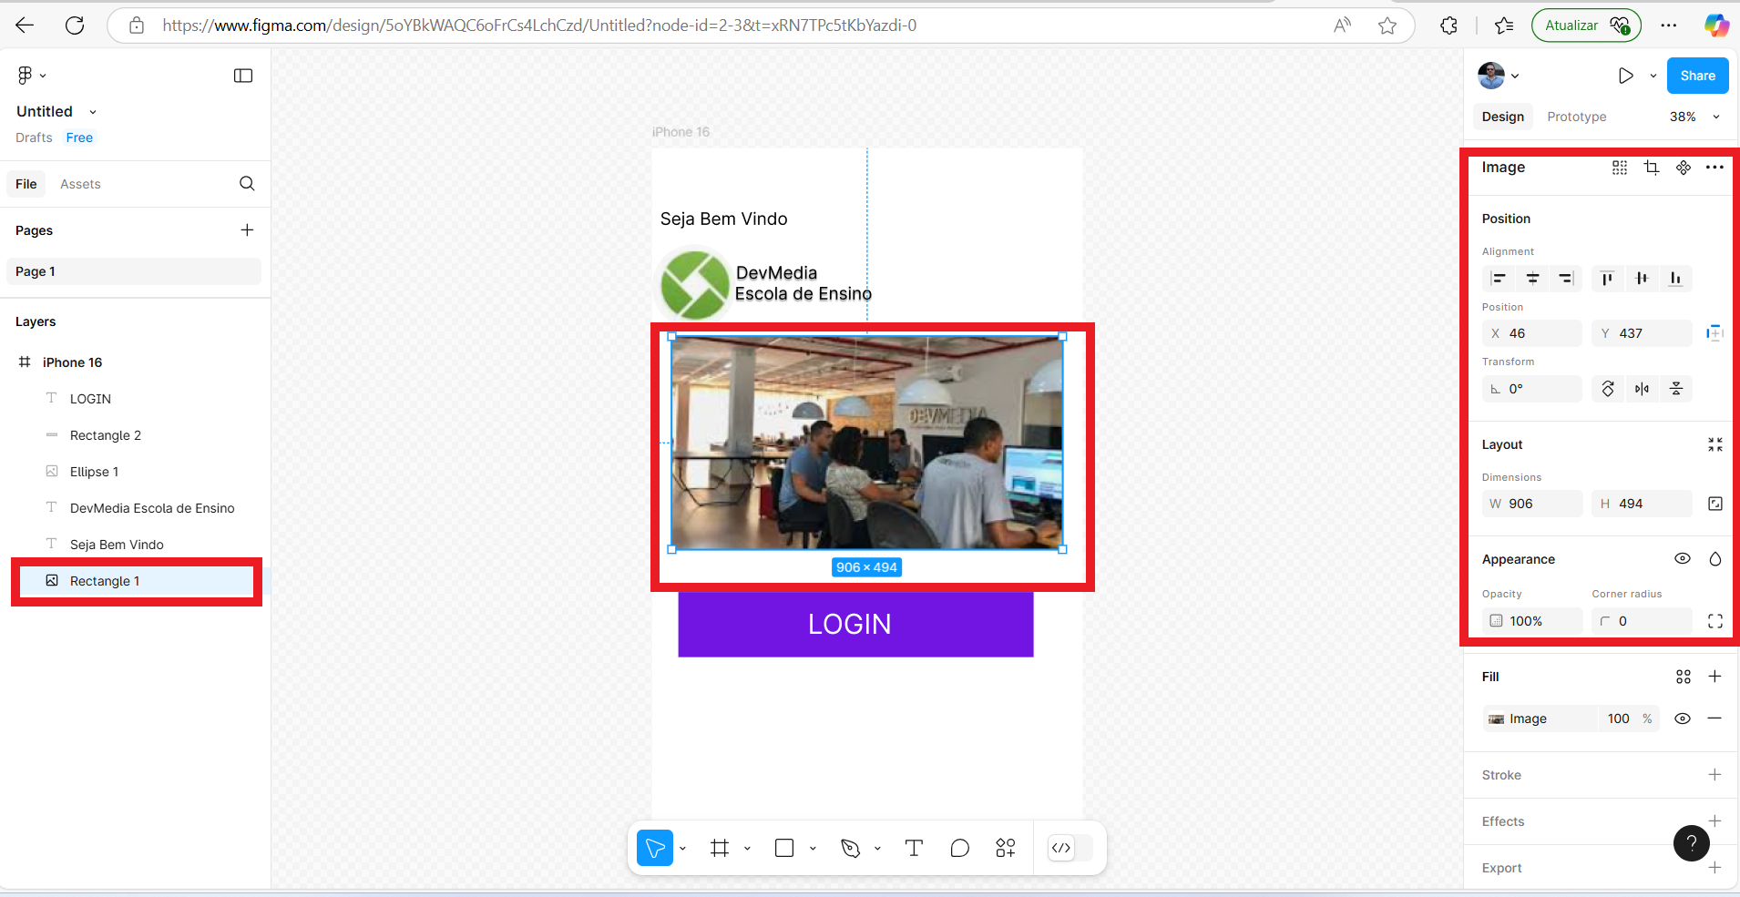1740x897 pixels.
Task: Open the more options ellipsis in Image panel
Action: tap(1714, 168)
